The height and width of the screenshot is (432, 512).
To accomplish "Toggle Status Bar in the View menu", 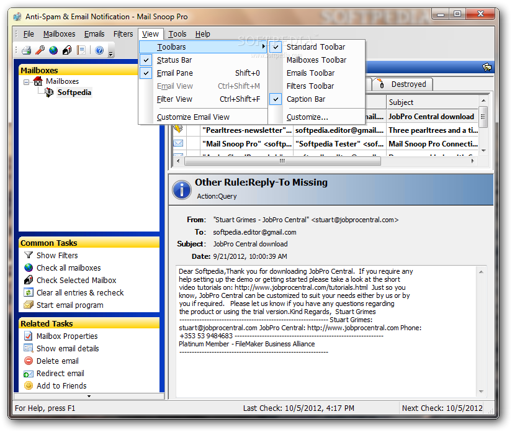I will tap(203, 60).
